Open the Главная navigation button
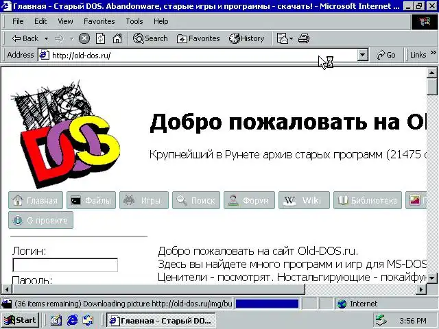 pos(36,200)
